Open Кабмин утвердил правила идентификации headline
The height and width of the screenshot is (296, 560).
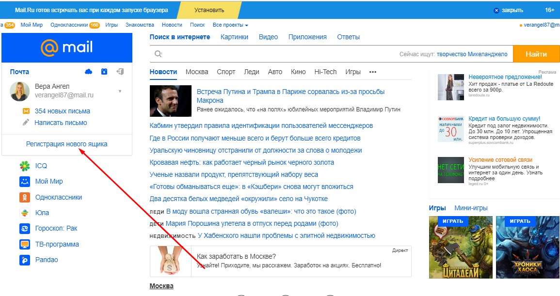[261, 125]
